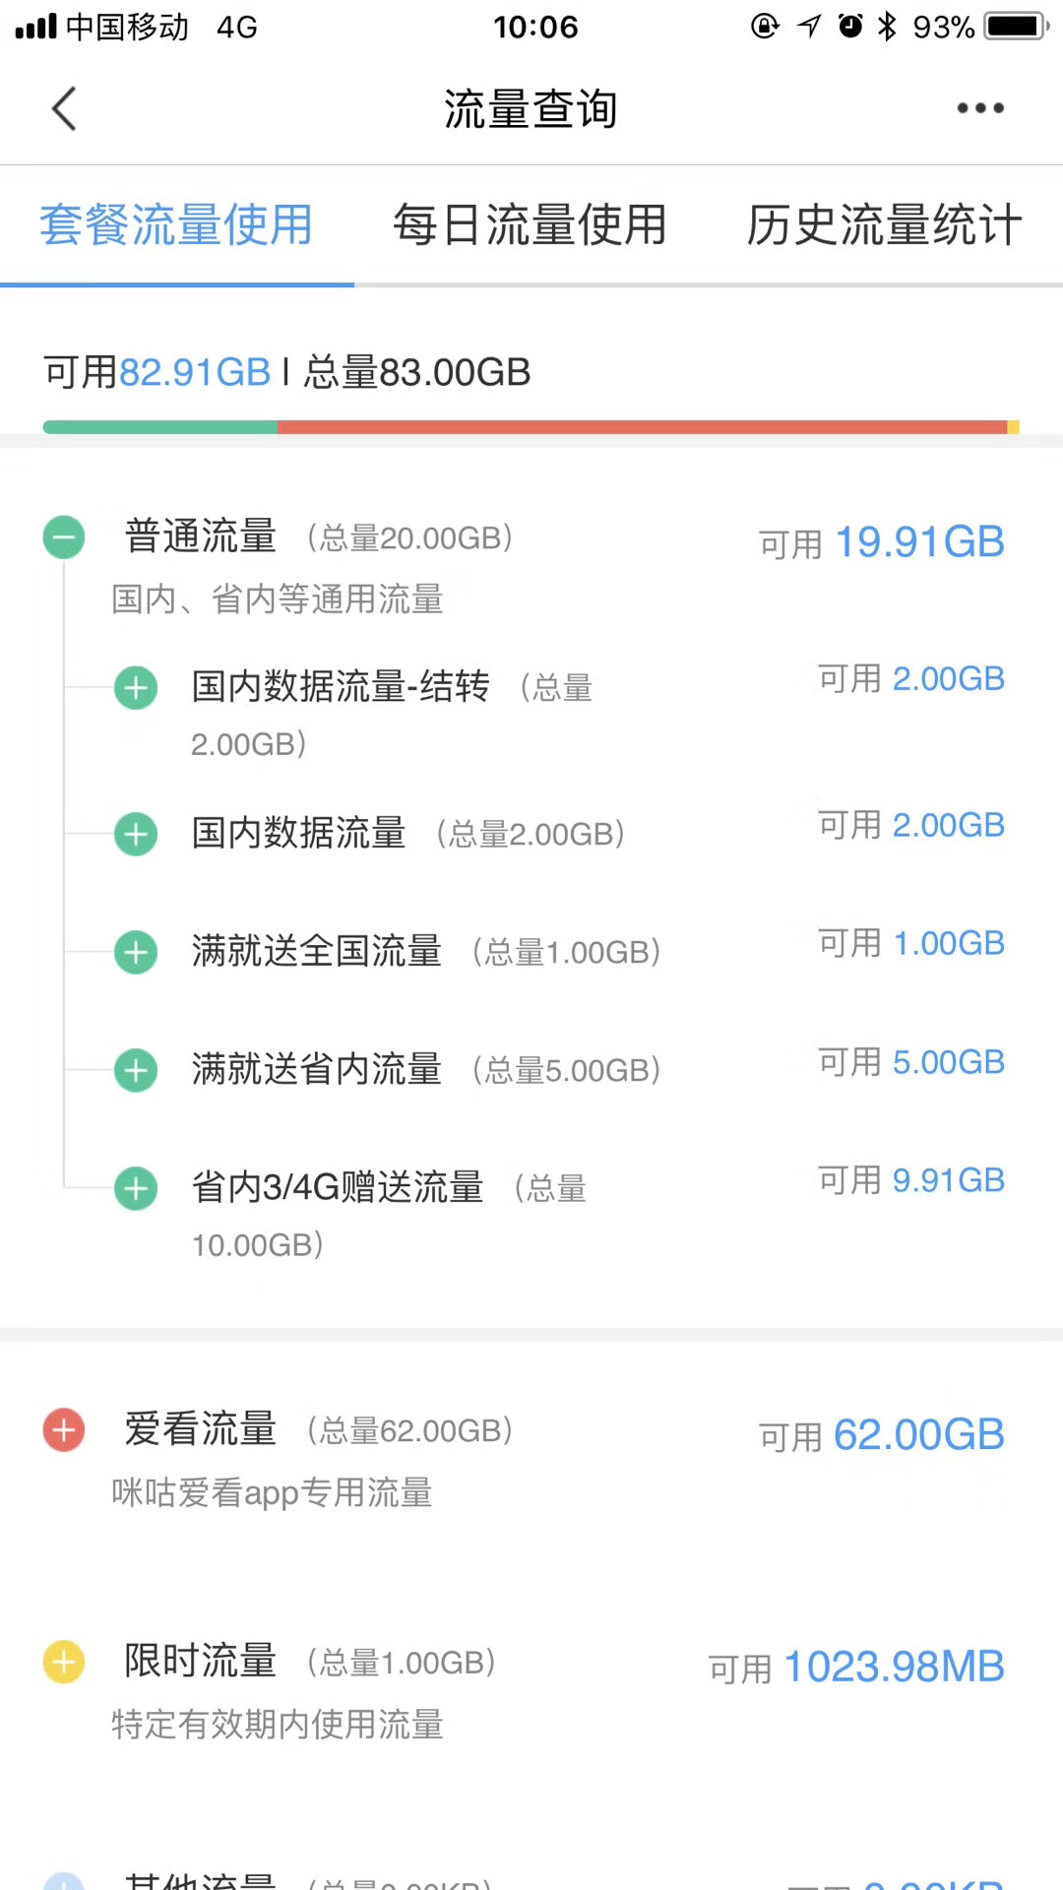Collapse the 普通流量 section with minus icon
The image size is (1063, 1890).
pyautogui.click(x=64, y=537)
